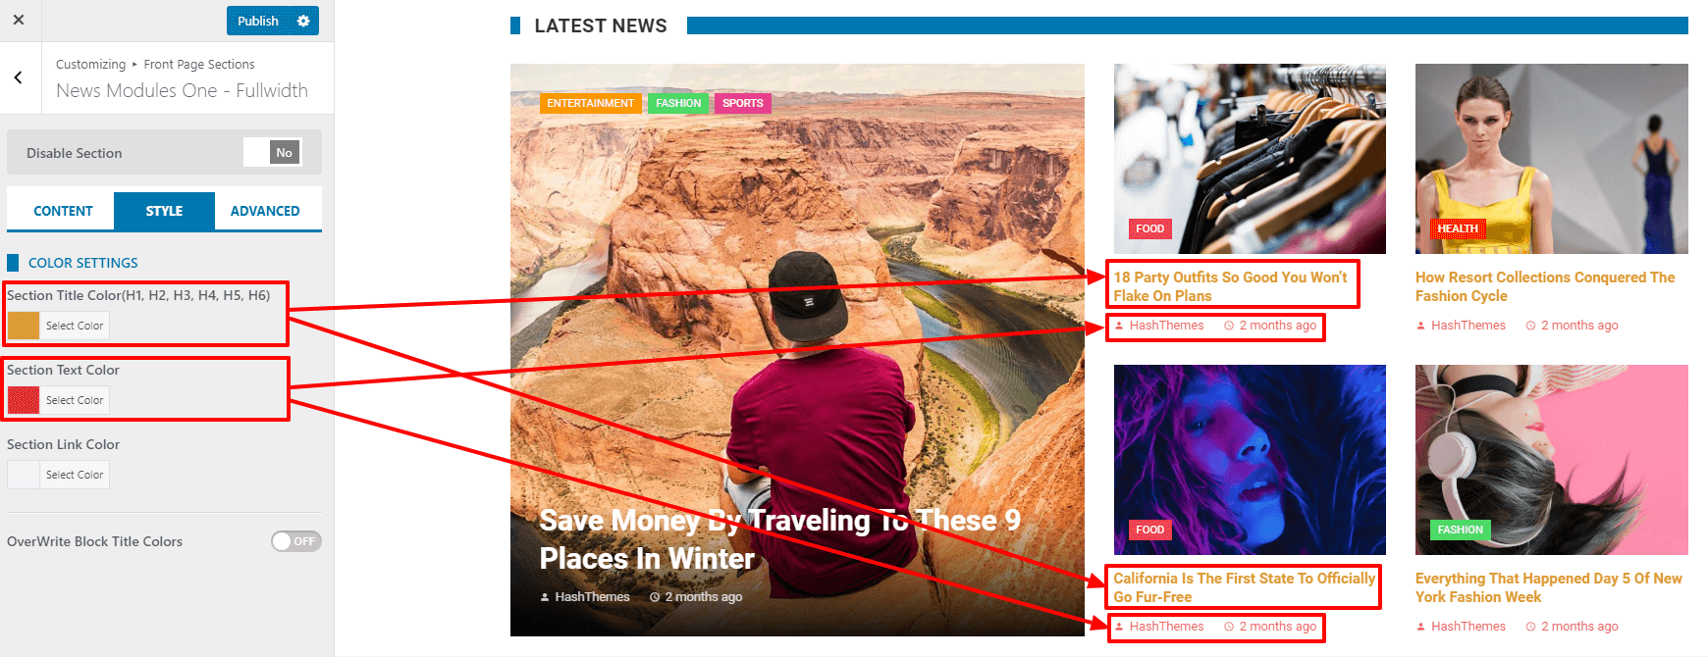The width and height of the screenshot is (1708, 657).
Task: Click the clock icon on the featured post
Action: [x=655, y=597]
